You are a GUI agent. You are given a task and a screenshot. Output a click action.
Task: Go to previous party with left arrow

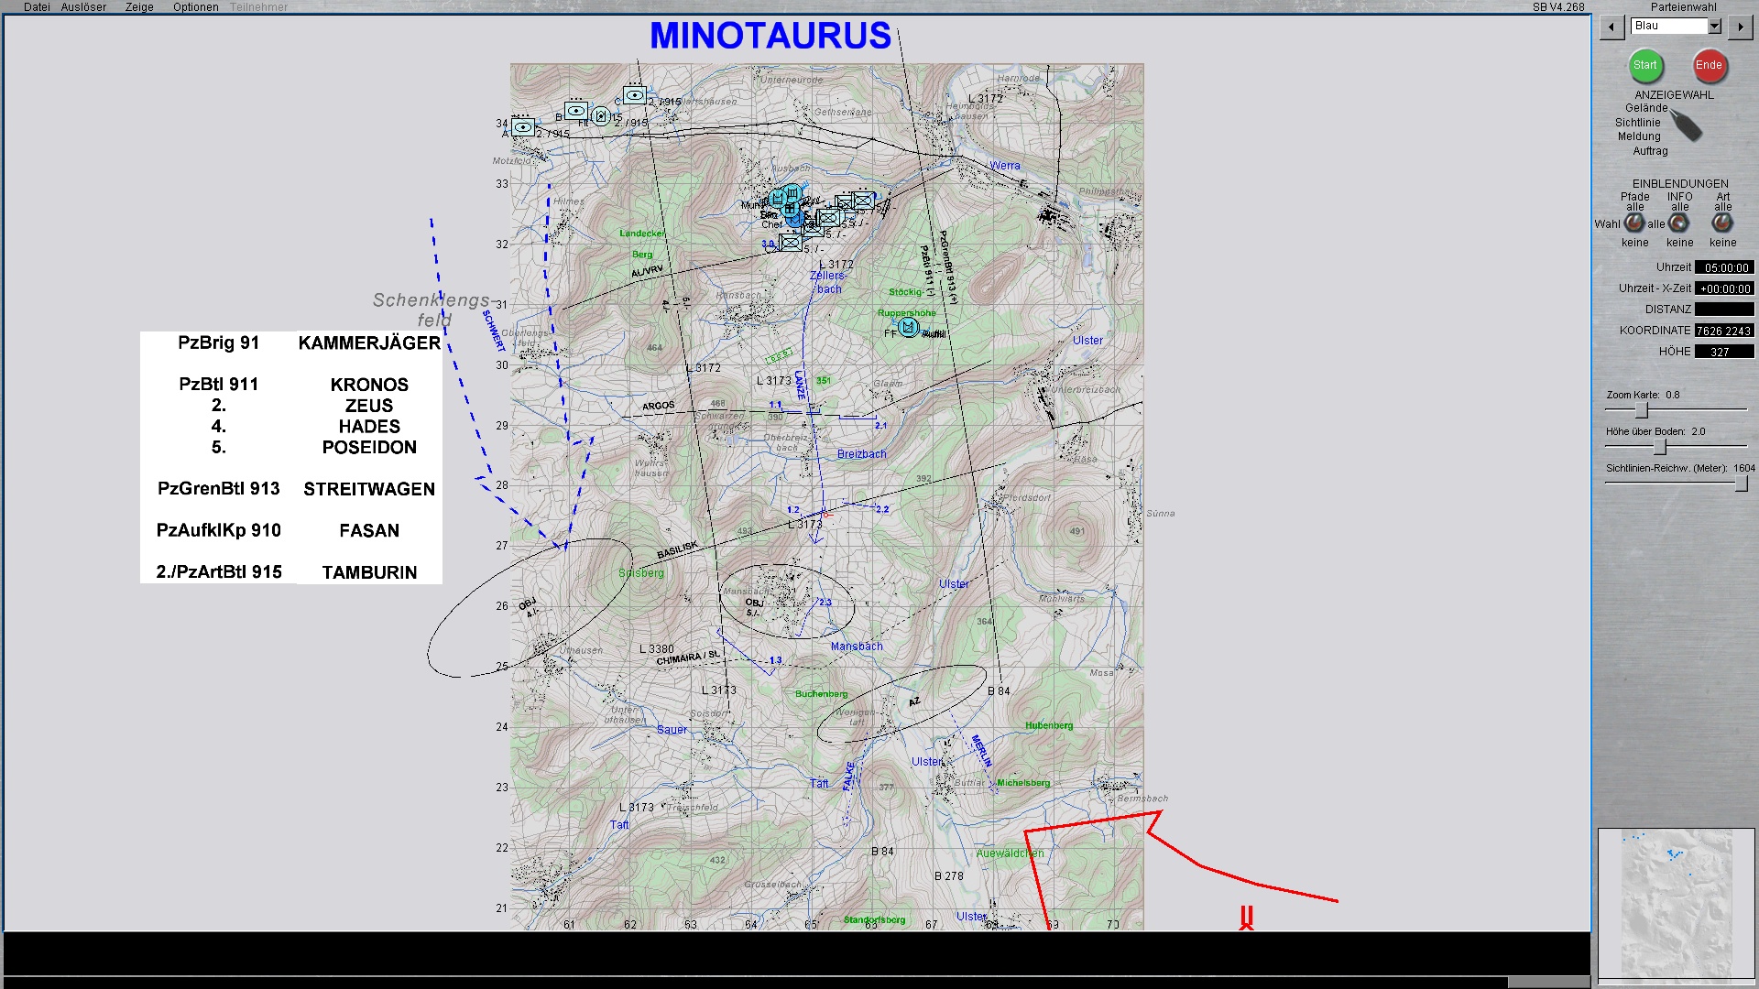(1612, 27)
